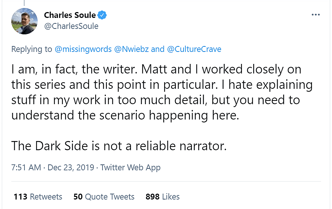Visit the @missingwords profile mention
Image resolution: width=332 pixels, height=209 pixels.
[x=83, y=49]
